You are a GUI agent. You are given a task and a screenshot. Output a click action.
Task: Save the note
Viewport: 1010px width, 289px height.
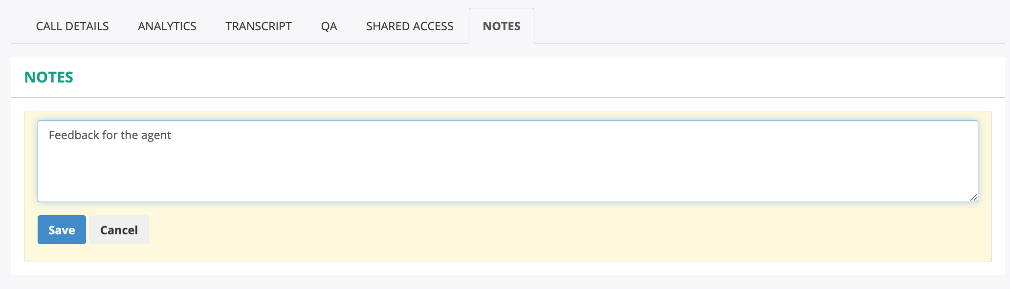[x=62, y=230]
